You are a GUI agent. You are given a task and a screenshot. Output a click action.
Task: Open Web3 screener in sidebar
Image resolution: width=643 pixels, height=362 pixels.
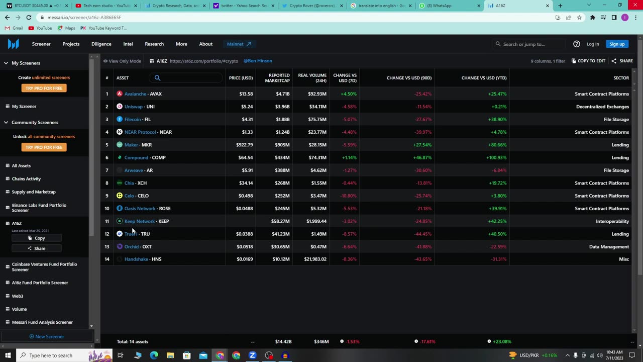[18, 296]
